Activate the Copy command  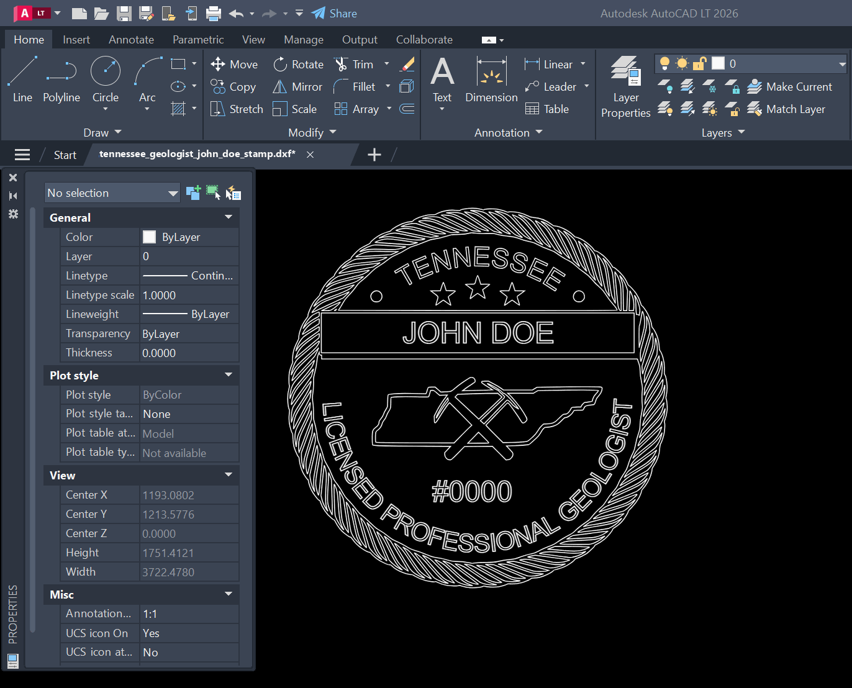[233, 86]
